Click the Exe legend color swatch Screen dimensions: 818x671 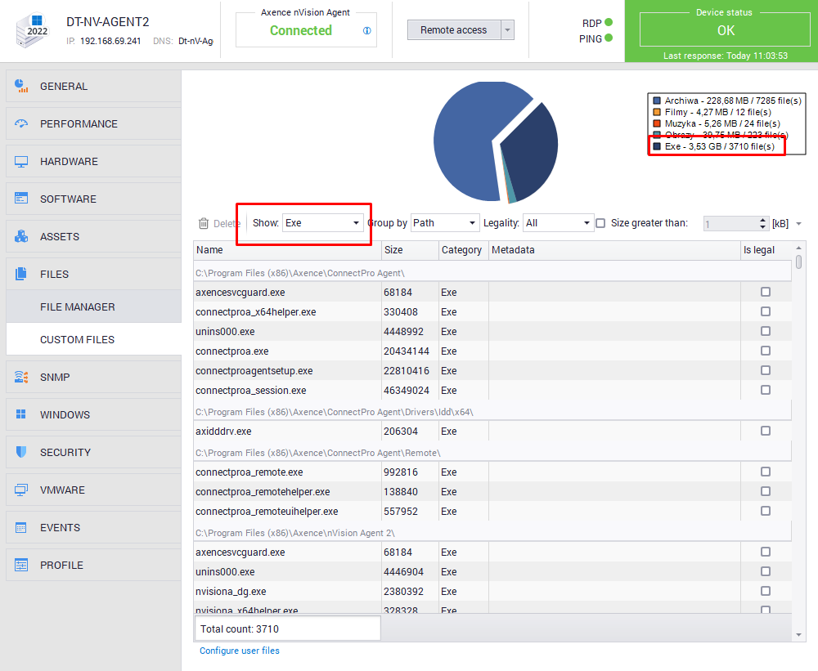[x=657, y=146]
